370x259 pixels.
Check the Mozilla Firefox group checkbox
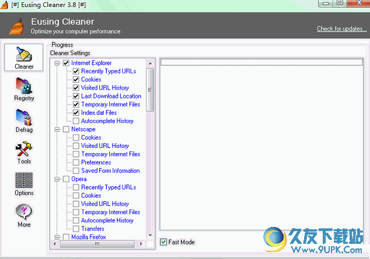coord(66,237)
